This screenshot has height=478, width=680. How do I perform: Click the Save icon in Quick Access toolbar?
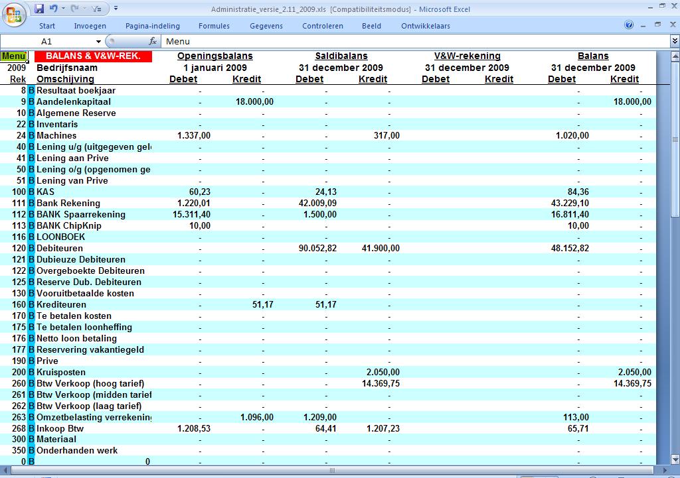[39, 9]
